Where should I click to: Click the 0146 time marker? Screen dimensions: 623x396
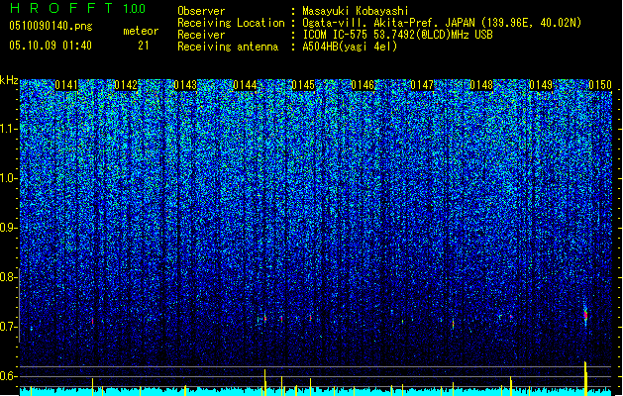pyautogui.click(x=363, y=85)
